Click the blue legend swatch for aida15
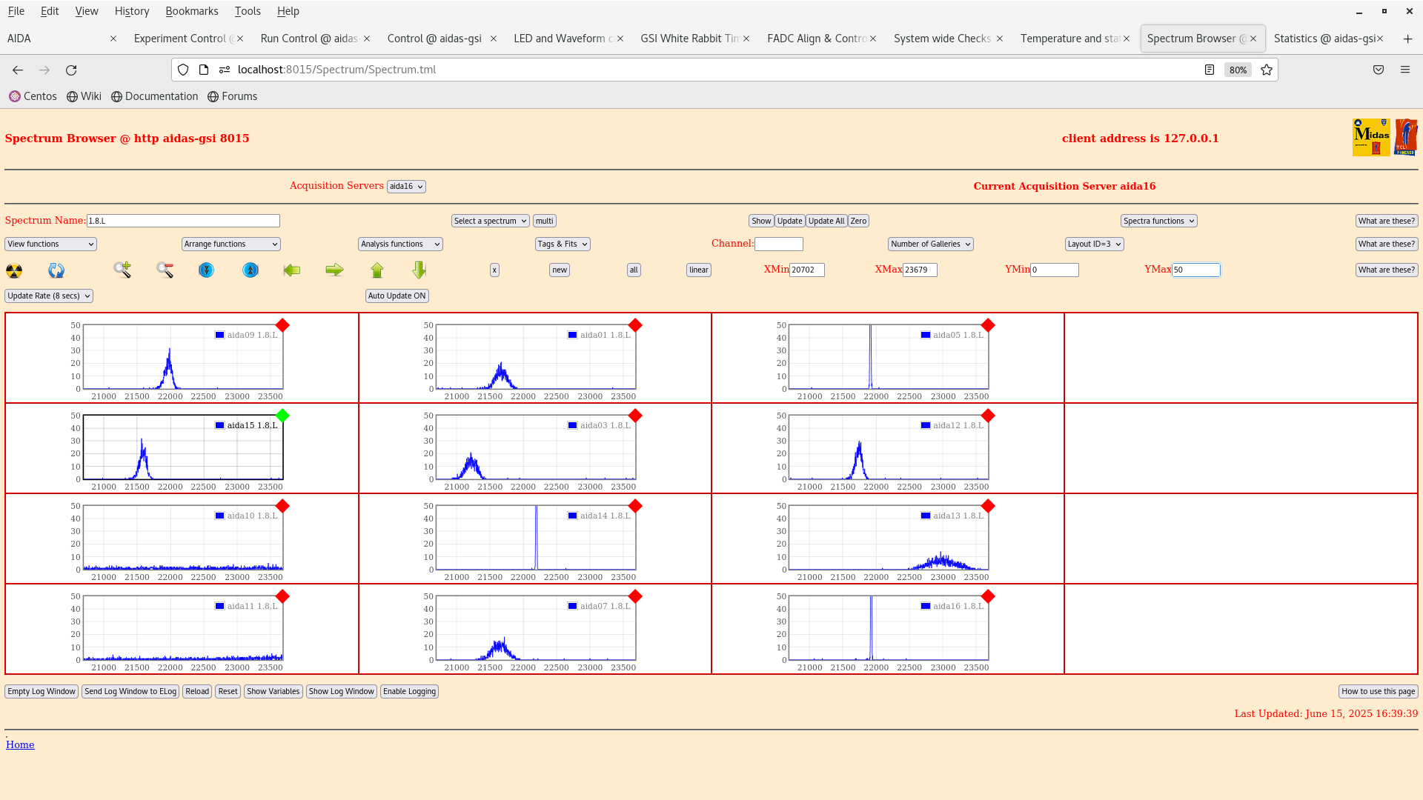 click(219, 425)
